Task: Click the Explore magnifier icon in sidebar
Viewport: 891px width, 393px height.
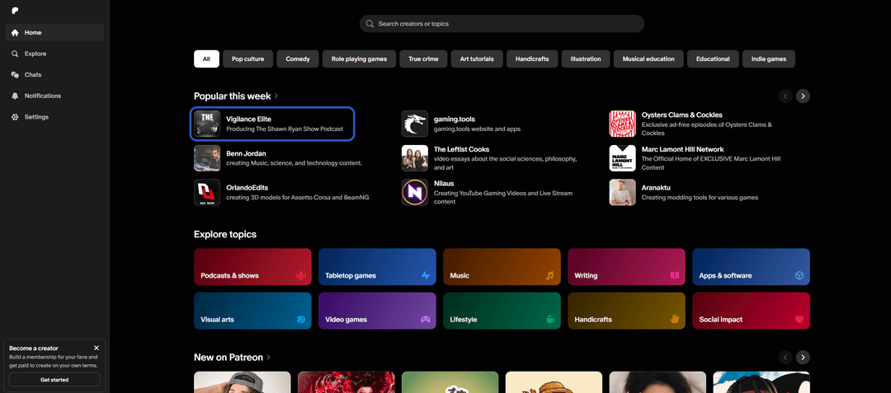Action: 15,54
